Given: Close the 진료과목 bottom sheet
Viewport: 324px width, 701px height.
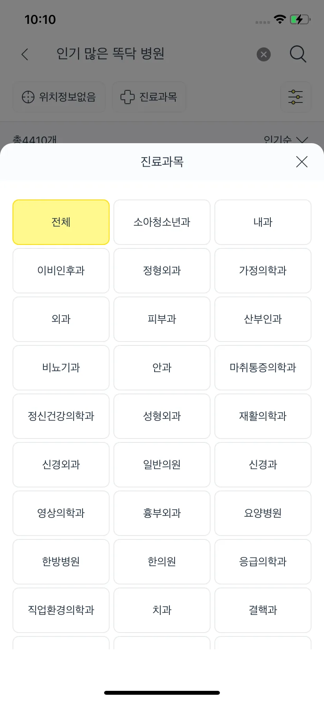Looking at the screenshot, I should tap(302, 162).
